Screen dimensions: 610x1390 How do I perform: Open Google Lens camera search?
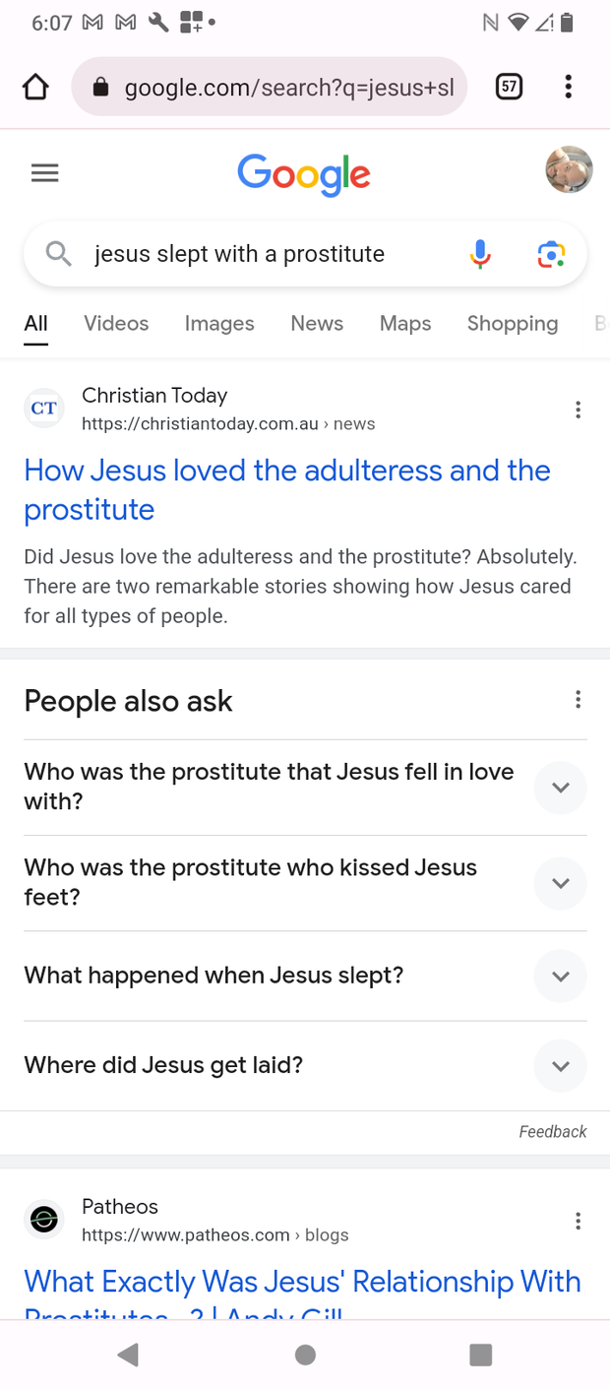coord(551,254)
